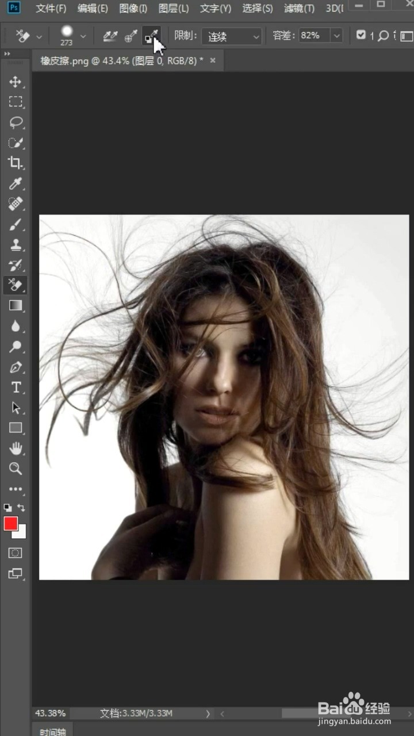The height and width of the screenshot is (736, 414).
Task: Select the History Brush tool
Action: 16,264
